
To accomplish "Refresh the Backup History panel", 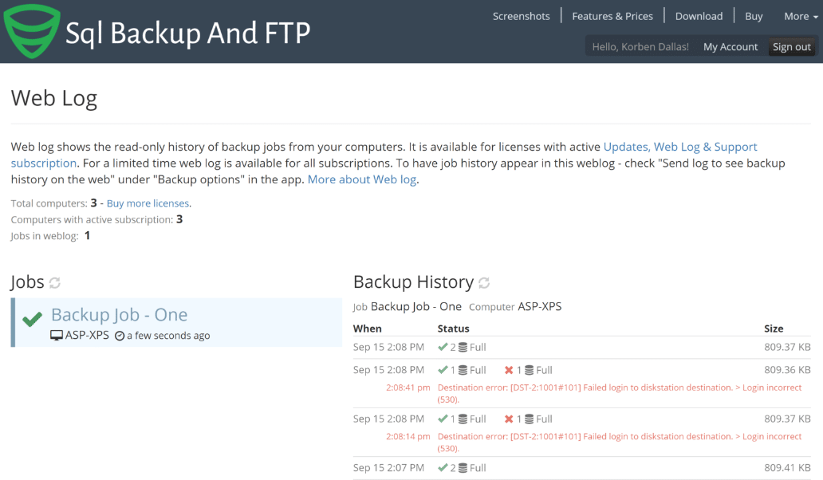I will [x=484, y=282].
